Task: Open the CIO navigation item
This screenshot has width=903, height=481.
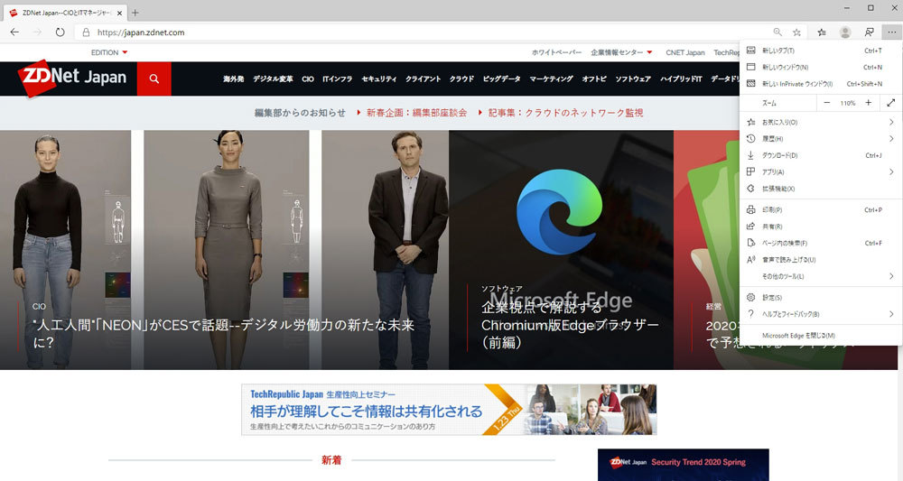Action: point(308,79)
